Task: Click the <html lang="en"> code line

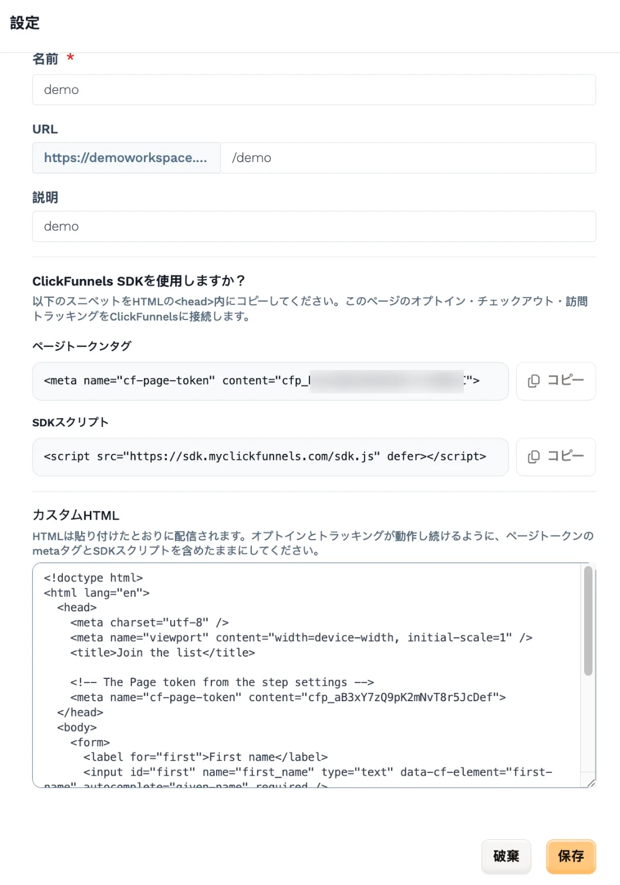Action: (97, 593)
